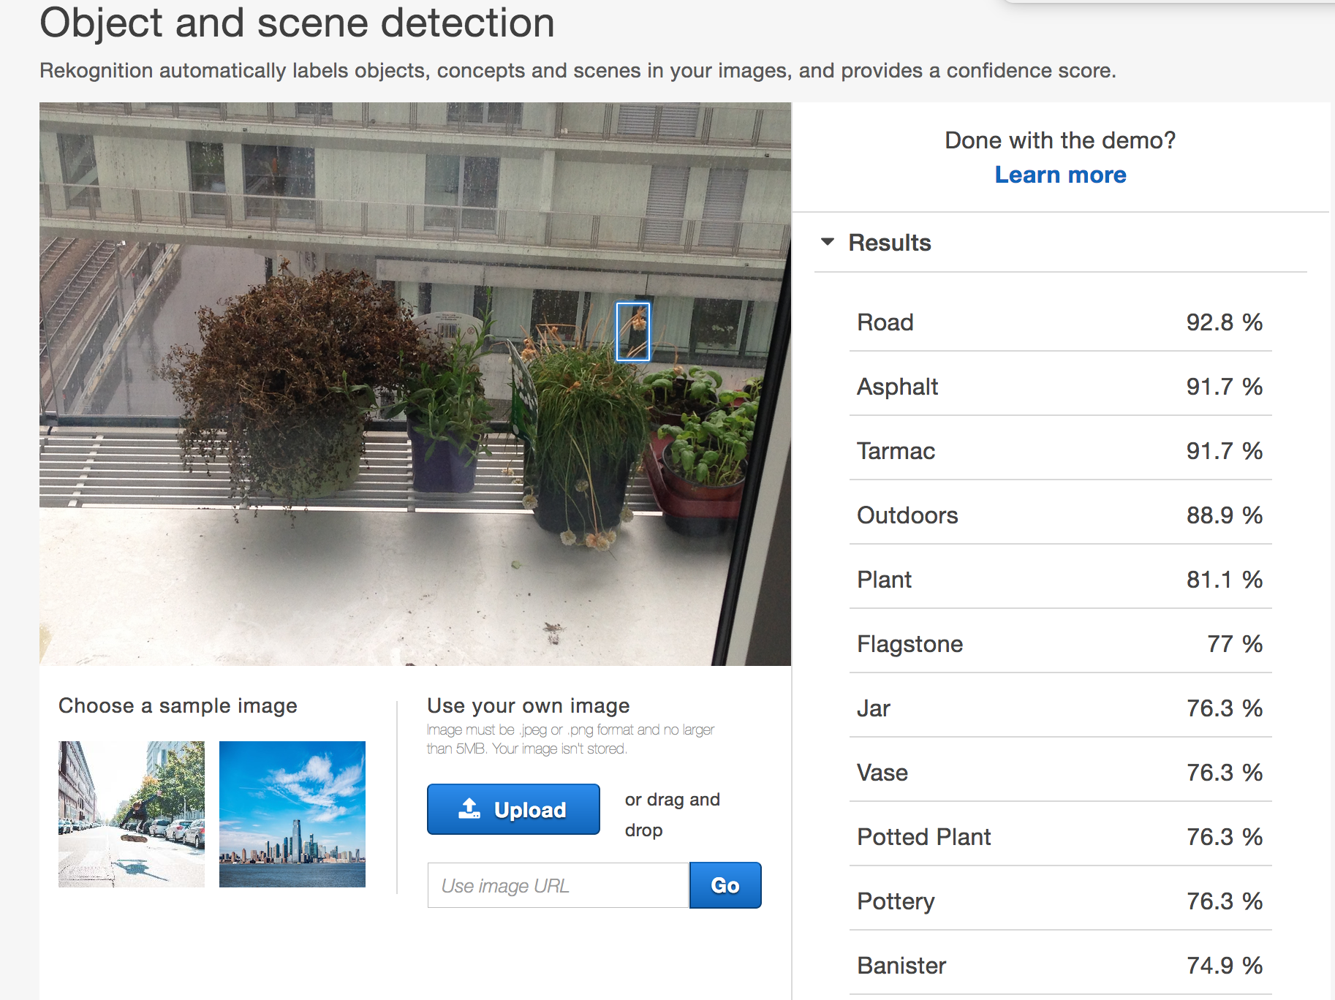Select the skateboarder sample image
1335x1000 pixels.
click(132, 814)
